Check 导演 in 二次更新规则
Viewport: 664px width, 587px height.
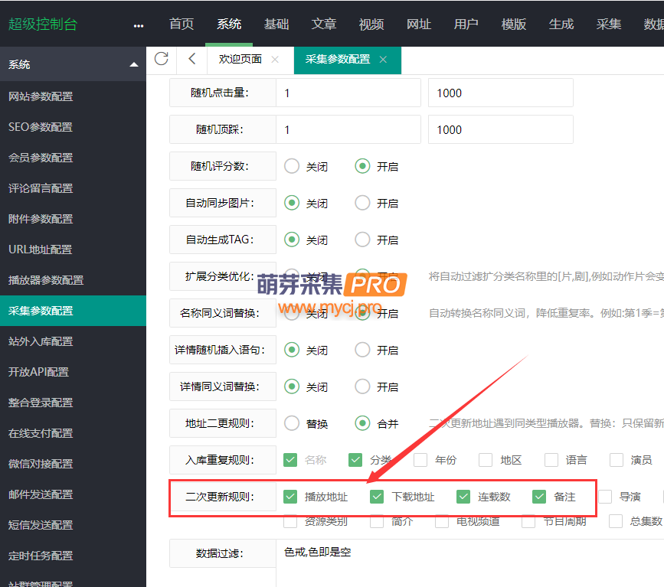coord(605,497)
